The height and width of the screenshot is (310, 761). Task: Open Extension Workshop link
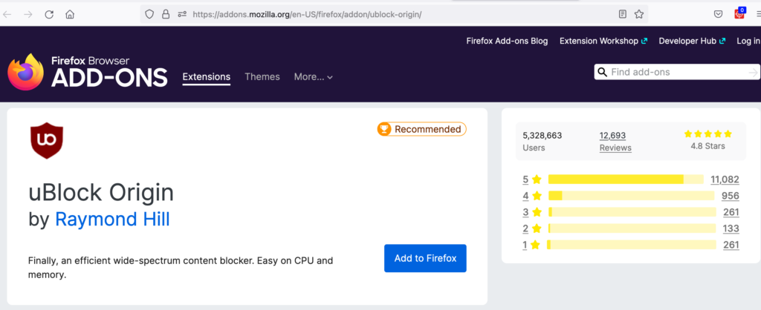tap(603, 42)
